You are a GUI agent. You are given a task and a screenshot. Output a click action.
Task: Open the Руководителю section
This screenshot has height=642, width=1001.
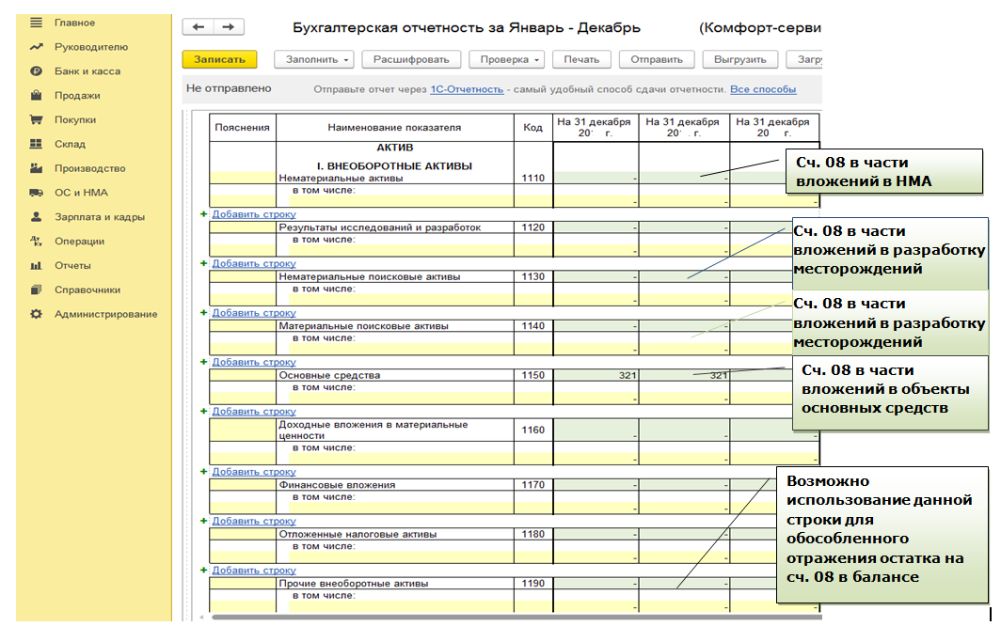pos(91,47)
